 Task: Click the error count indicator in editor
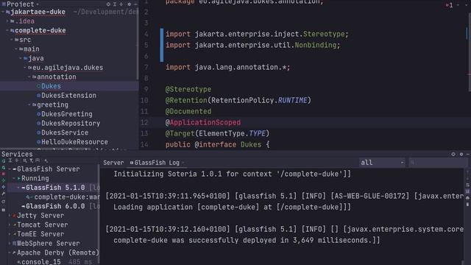(x=449, y=5)
